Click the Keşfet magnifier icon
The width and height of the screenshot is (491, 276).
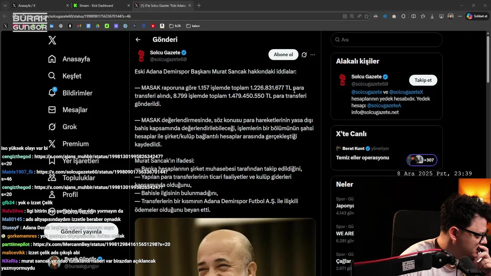coord(52,76)
